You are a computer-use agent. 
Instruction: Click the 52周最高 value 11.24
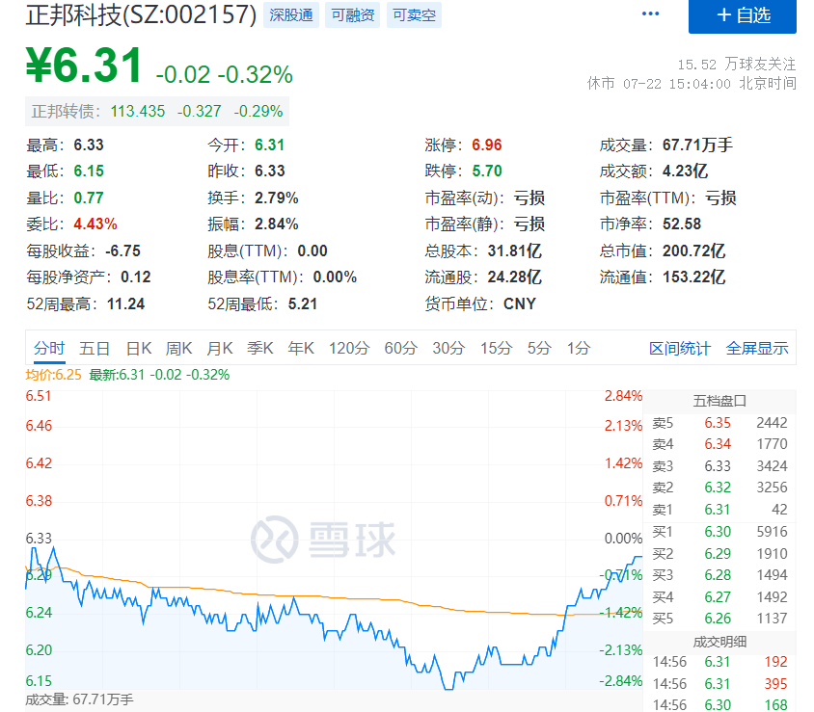point(125,303)
